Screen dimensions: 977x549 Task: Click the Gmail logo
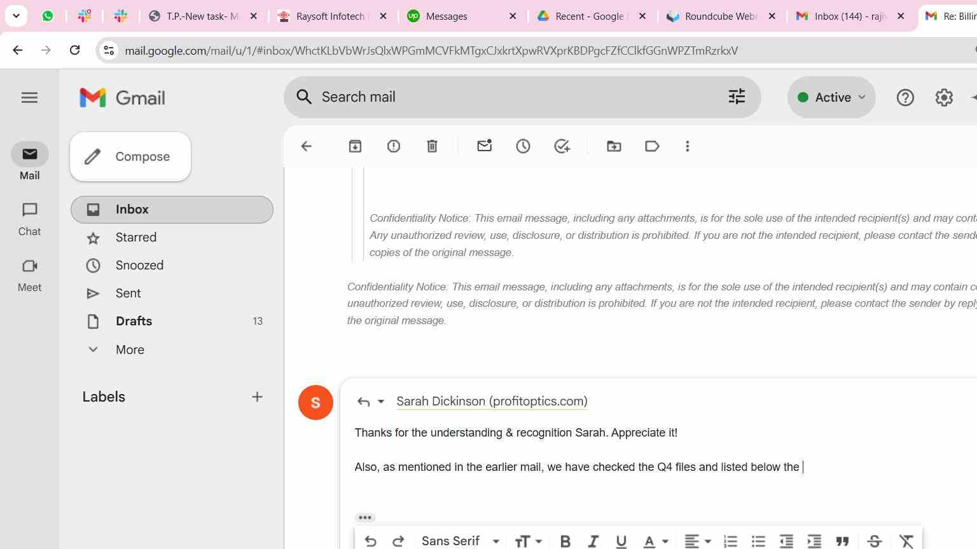(122, 98)
